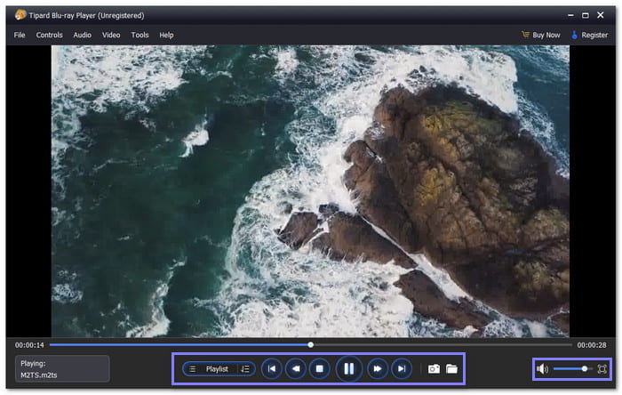Skip to the next track
The image size is (622, 395).
(403, 368)
